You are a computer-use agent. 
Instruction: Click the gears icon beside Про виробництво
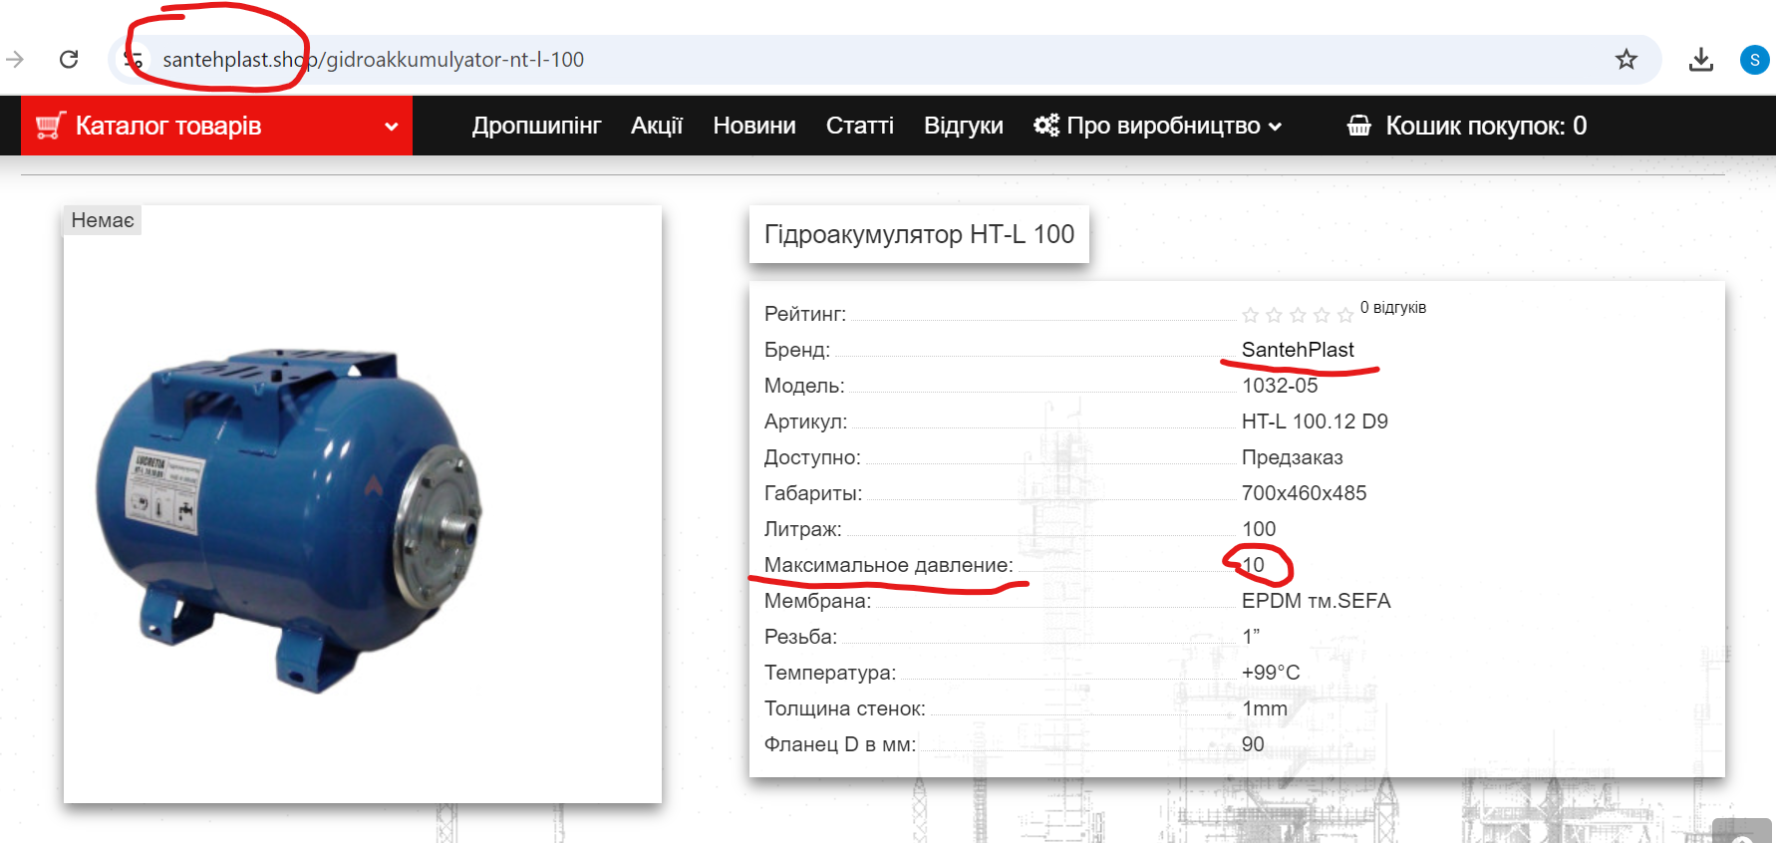point(1046,126)
